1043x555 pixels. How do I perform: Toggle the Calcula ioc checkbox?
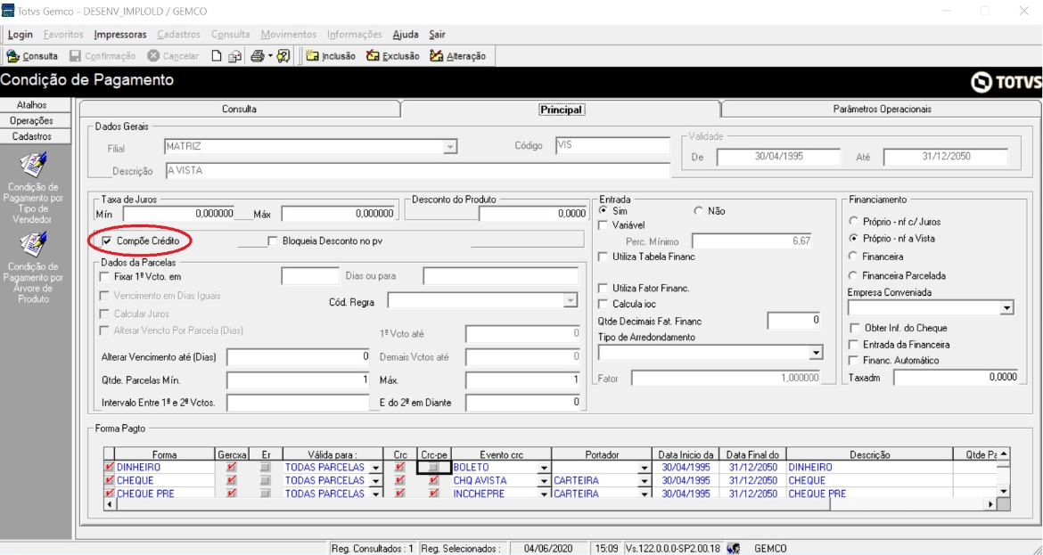point(604,305)
